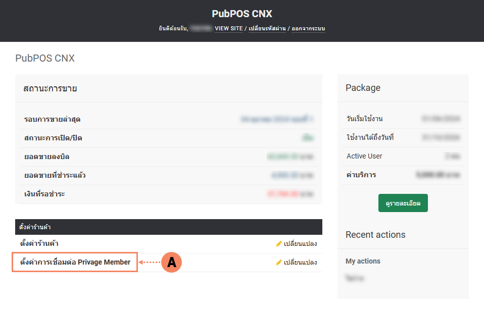Open the เปลี่ยนรหัสผ่าน change-password link
This screenshot has width=484, height=309.
point(267,29)
